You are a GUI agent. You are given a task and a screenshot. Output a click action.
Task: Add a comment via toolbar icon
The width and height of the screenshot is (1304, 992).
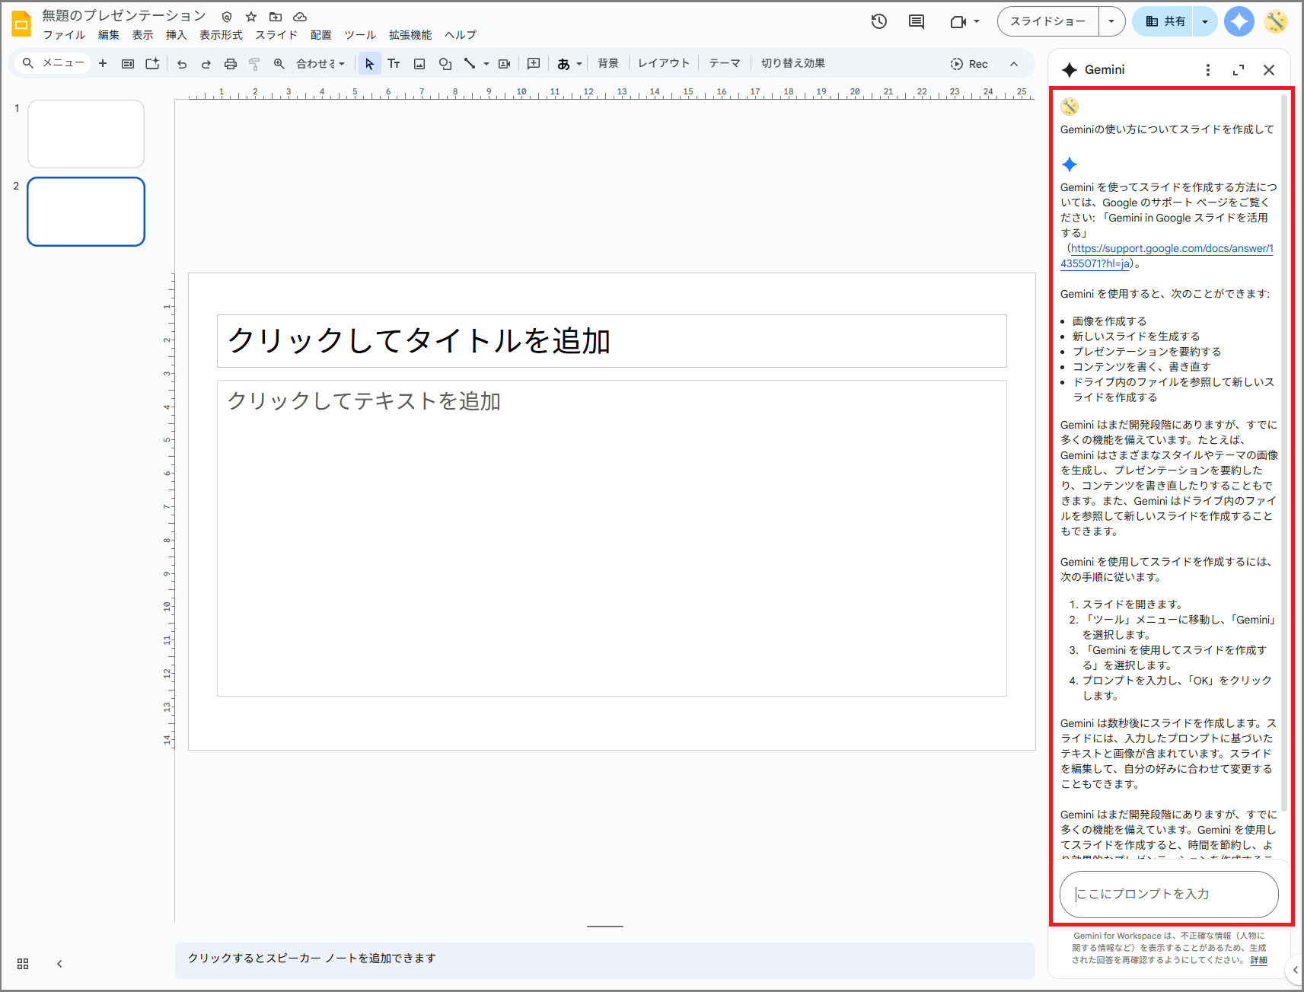coord(534,64)
